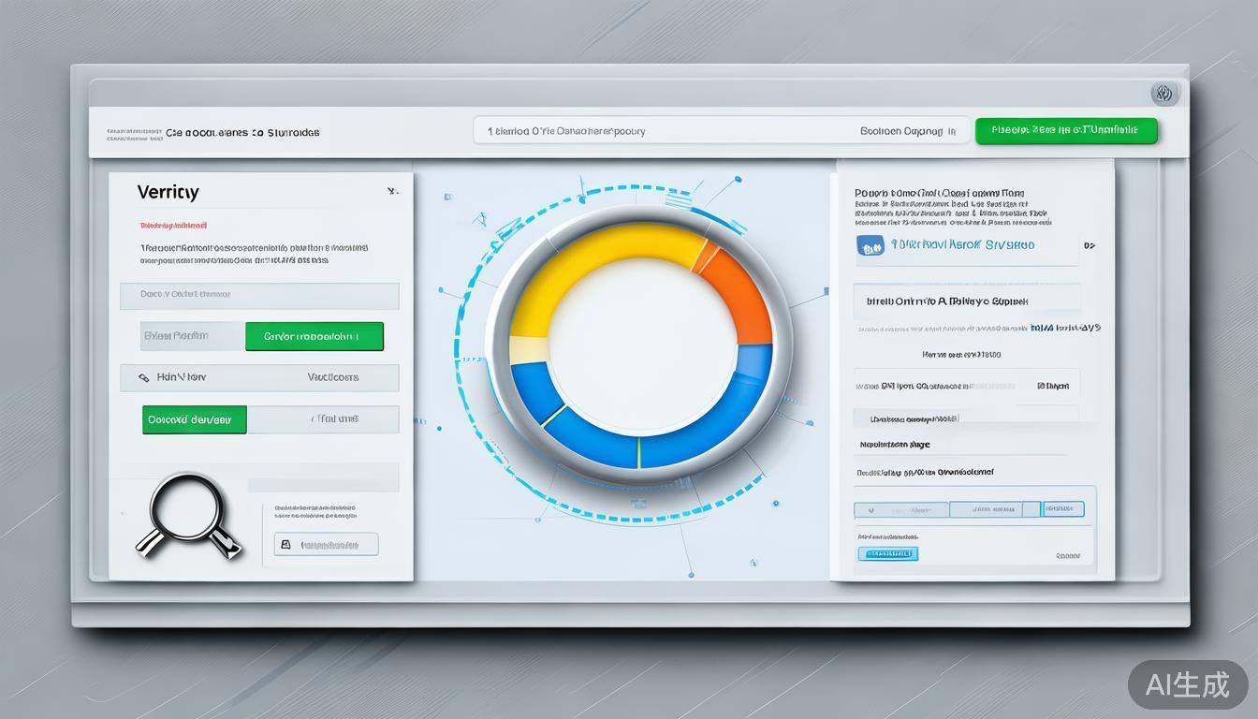Close the Verify panel with the X
Image resolution: width=1258 pixels, height=719 pixels.
point(393,191)
